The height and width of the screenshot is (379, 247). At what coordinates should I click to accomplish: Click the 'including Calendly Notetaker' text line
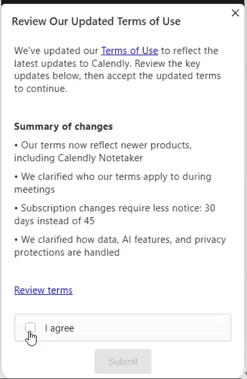pyautogui.click(x=78, y=158)
